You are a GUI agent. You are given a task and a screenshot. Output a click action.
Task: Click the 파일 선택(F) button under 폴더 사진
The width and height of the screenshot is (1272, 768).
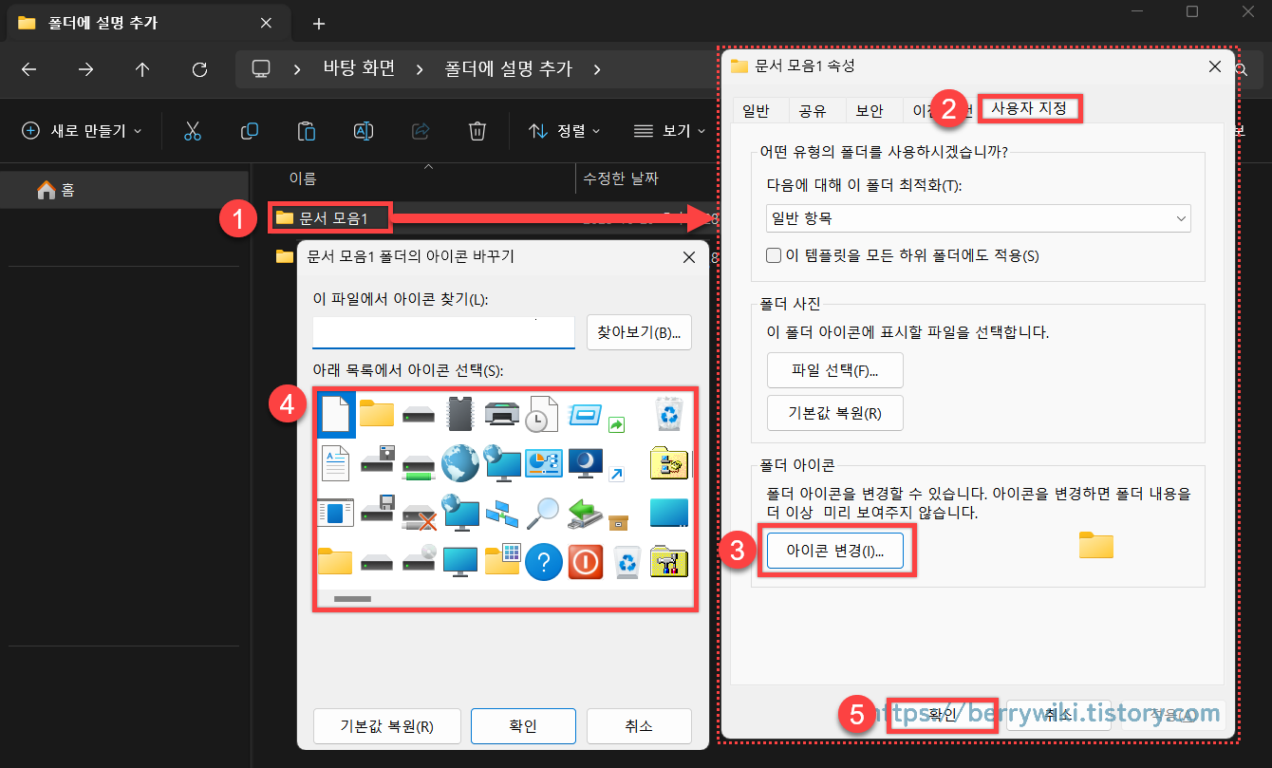pos(834,370)
